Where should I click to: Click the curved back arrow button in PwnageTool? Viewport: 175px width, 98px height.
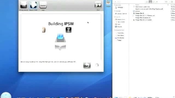point(87,65)
